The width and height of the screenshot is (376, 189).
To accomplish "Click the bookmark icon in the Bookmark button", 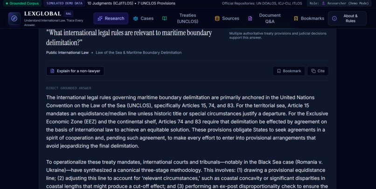I will coord(279,71).
